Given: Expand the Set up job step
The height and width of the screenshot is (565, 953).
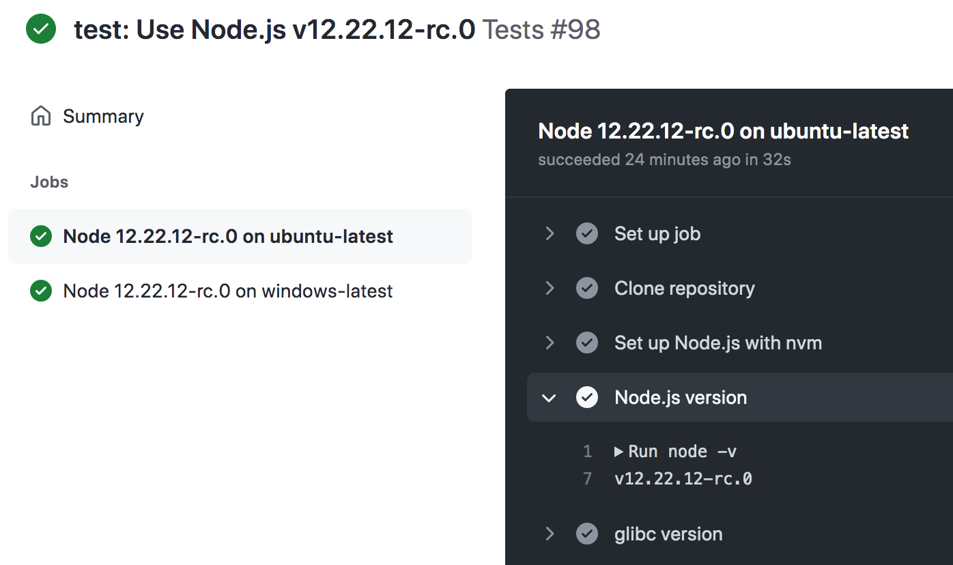Looking at the screenshot, I should click(550, 233).
